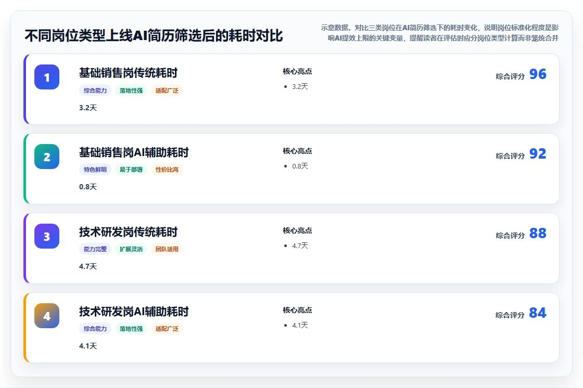Click the score value 88
Viewport: 583px width, 388px height.
point(538,234)
